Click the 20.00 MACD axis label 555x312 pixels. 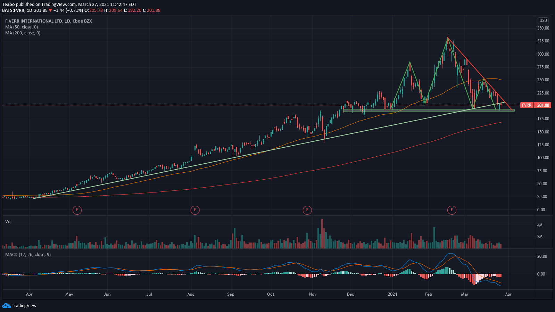[x=542, y=256]
